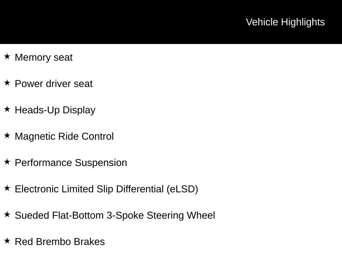Choose the Heads-Up Display item
This screenshot has height=256, width=342.
click(55, 110)
